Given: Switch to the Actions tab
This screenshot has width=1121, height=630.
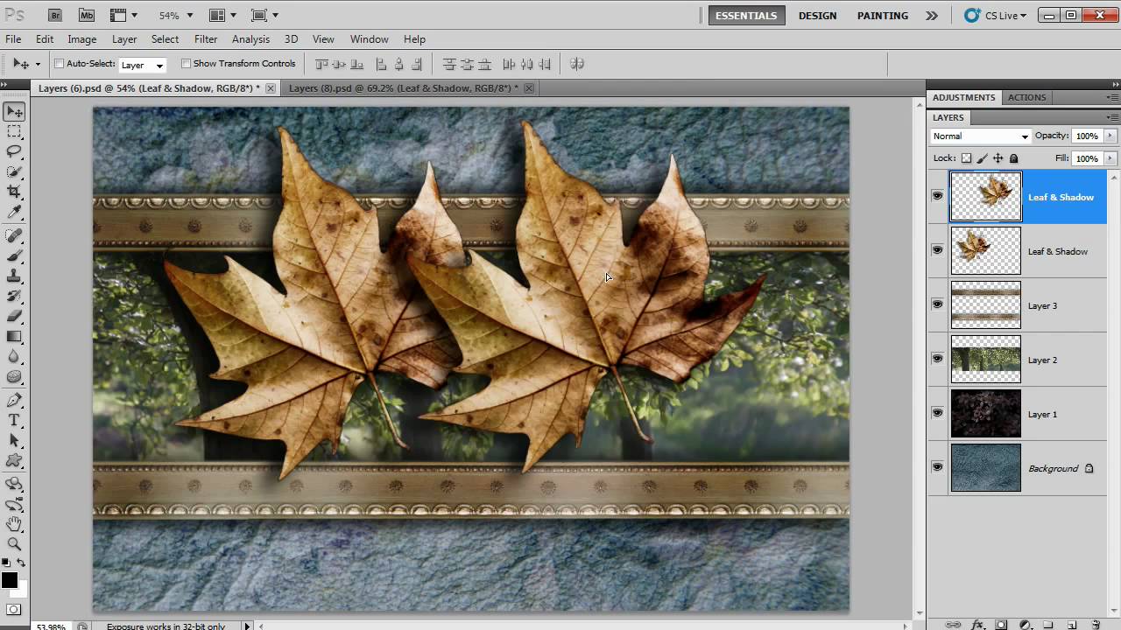Looking at the screenshot, I should pos(1026,97).
